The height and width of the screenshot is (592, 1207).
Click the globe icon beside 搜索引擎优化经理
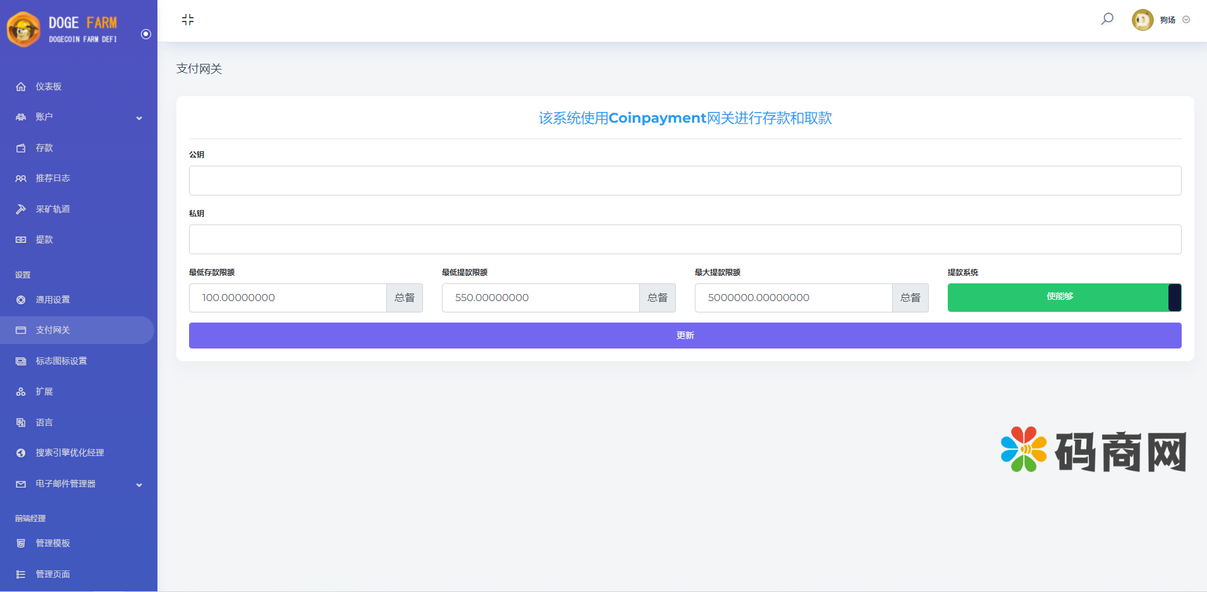coord(21,453)
